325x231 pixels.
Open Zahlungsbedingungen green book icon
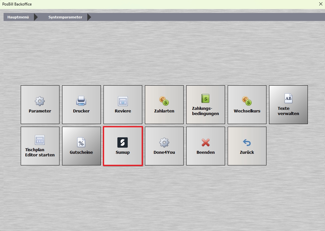click(205, 99)
